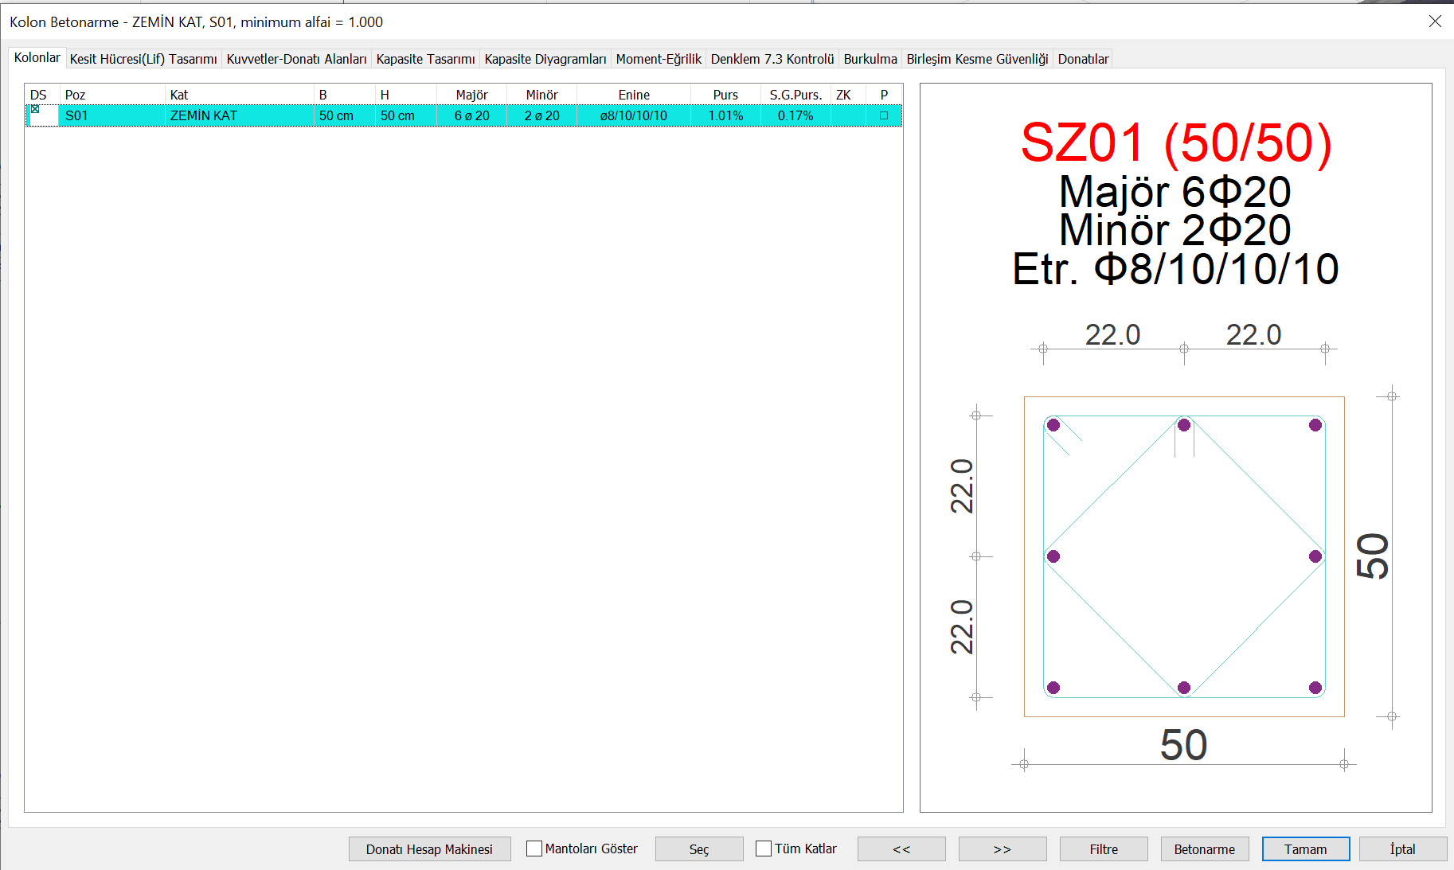Close the Kolon Betonarme dialog window
Viewport: 1454px width, 870px height.
coord(1435,21)
